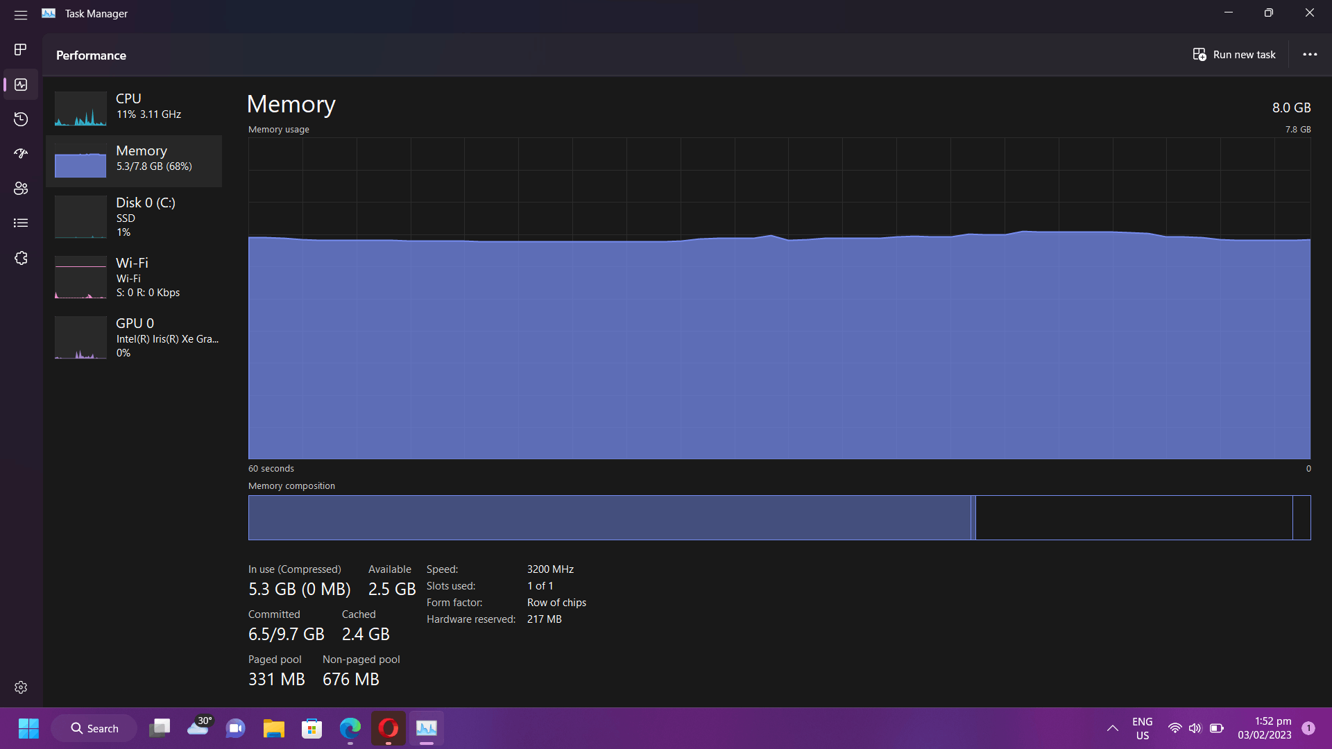Show hidden system tray icons
Viewport: 1332px width, 749px height.
click(x=1112, y=728)
